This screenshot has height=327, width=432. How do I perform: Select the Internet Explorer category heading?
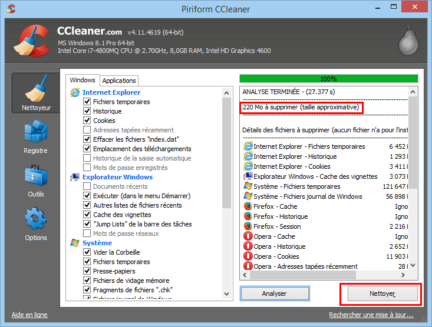[x=111, y=92]
